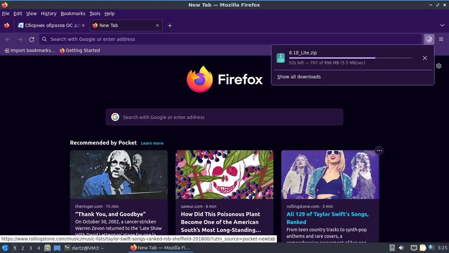The image size is (449, 253).
Task: Open the clipboard manager tray icon
Action: pos(423,248)
